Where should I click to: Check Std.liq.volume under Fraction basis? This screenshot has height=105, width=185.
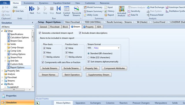point(66,57)
